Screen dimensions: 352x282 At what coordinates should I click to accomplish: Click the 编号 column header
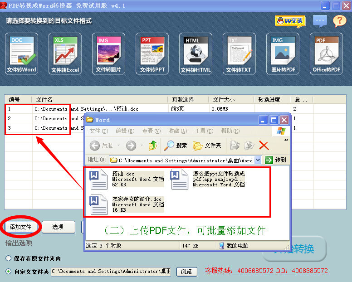coord(19,99)
